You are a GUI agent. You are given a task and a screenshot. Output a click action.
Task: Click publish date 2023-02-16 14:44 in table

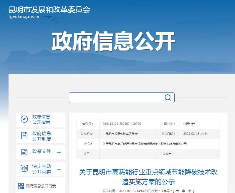[195, 134]
